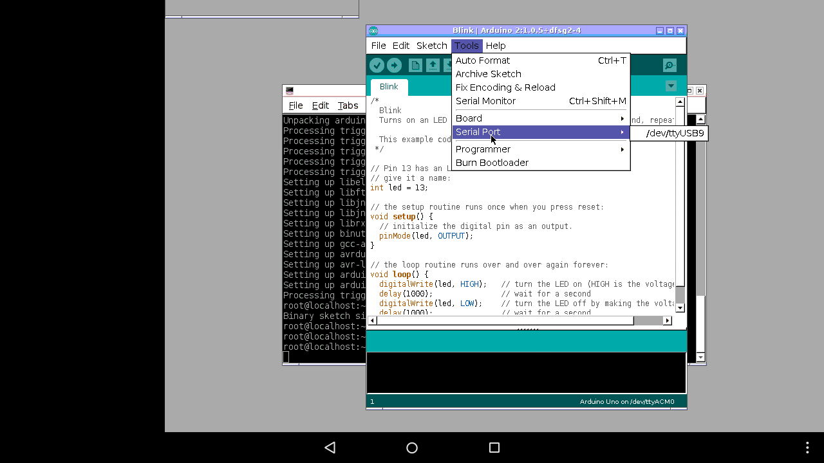824x463 pixels.
Task: Select the /dev/ttyUSB9 serial port
Action: (669, 133)
